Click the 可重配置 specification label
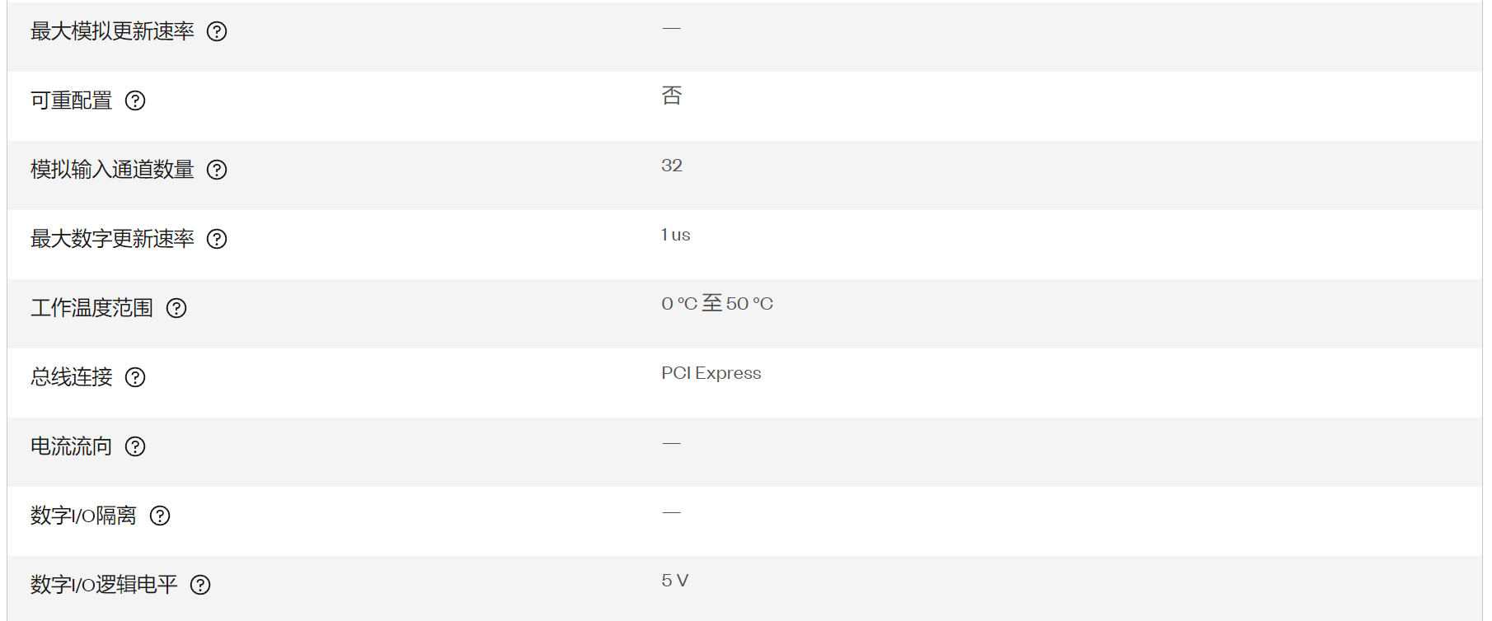The image size is (1492, 621). tap(72, 100)
